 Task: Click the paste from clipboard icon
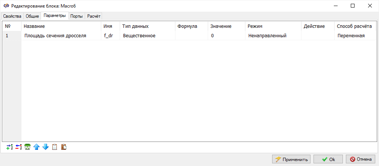[x=64, y=147]
